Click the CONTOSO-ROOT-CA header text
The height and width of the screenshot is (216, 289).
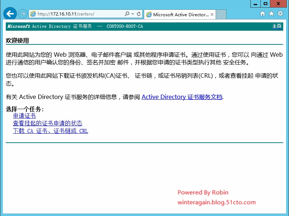point(125,26)
